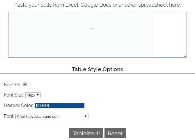The image size is (195, 140).
Task: Click the "Paste your cells" instruction text
Action: click(97, 5)
